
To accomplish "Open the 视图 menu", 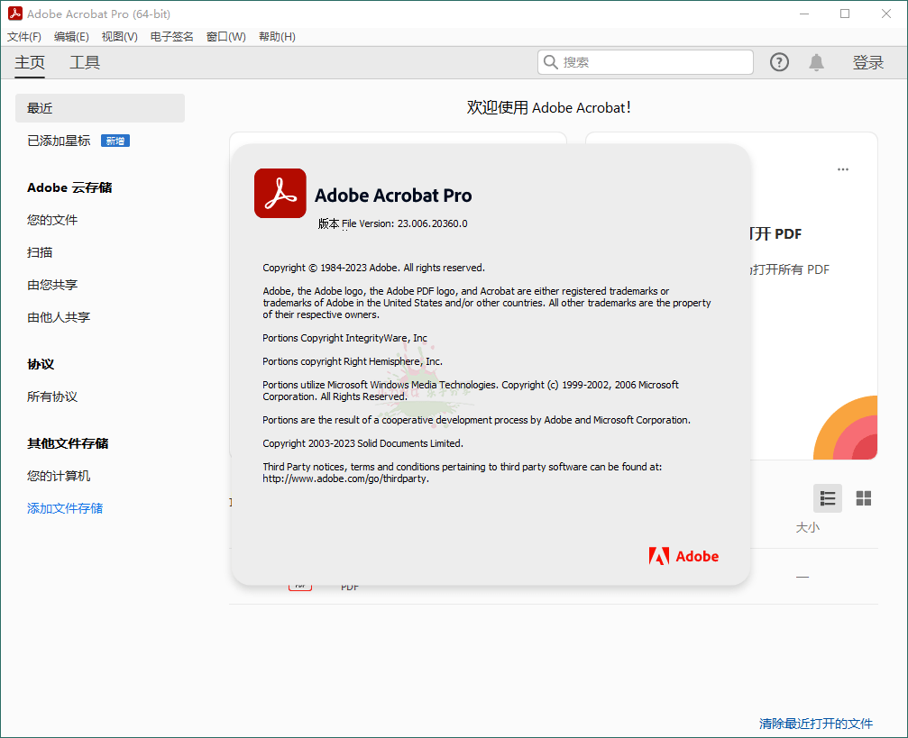I will click(118, 37).
